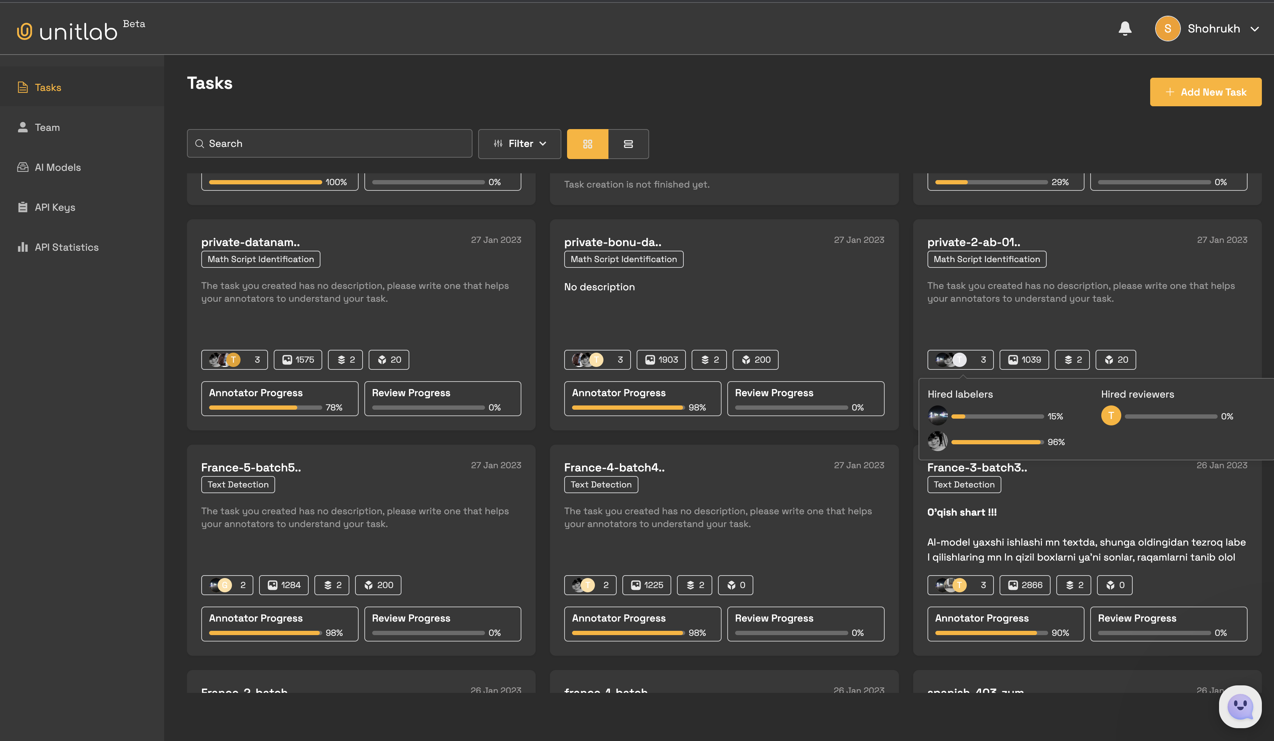Click image count 1284 badge
The width and height of the screenshot is (1274, 741).
284,585
